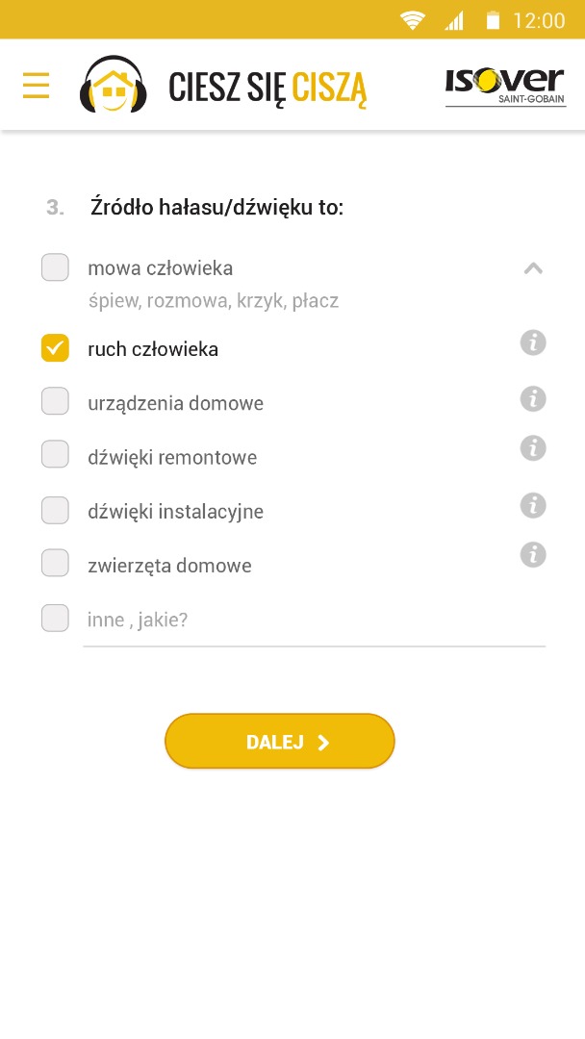585x1039 pixels.
Task: Show info for urządzenia domowe
Action: (x=533, y=398)
